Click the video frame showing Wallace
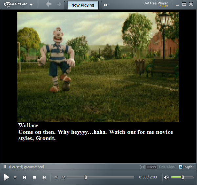 pyautogui.click(x=98, y=67)
